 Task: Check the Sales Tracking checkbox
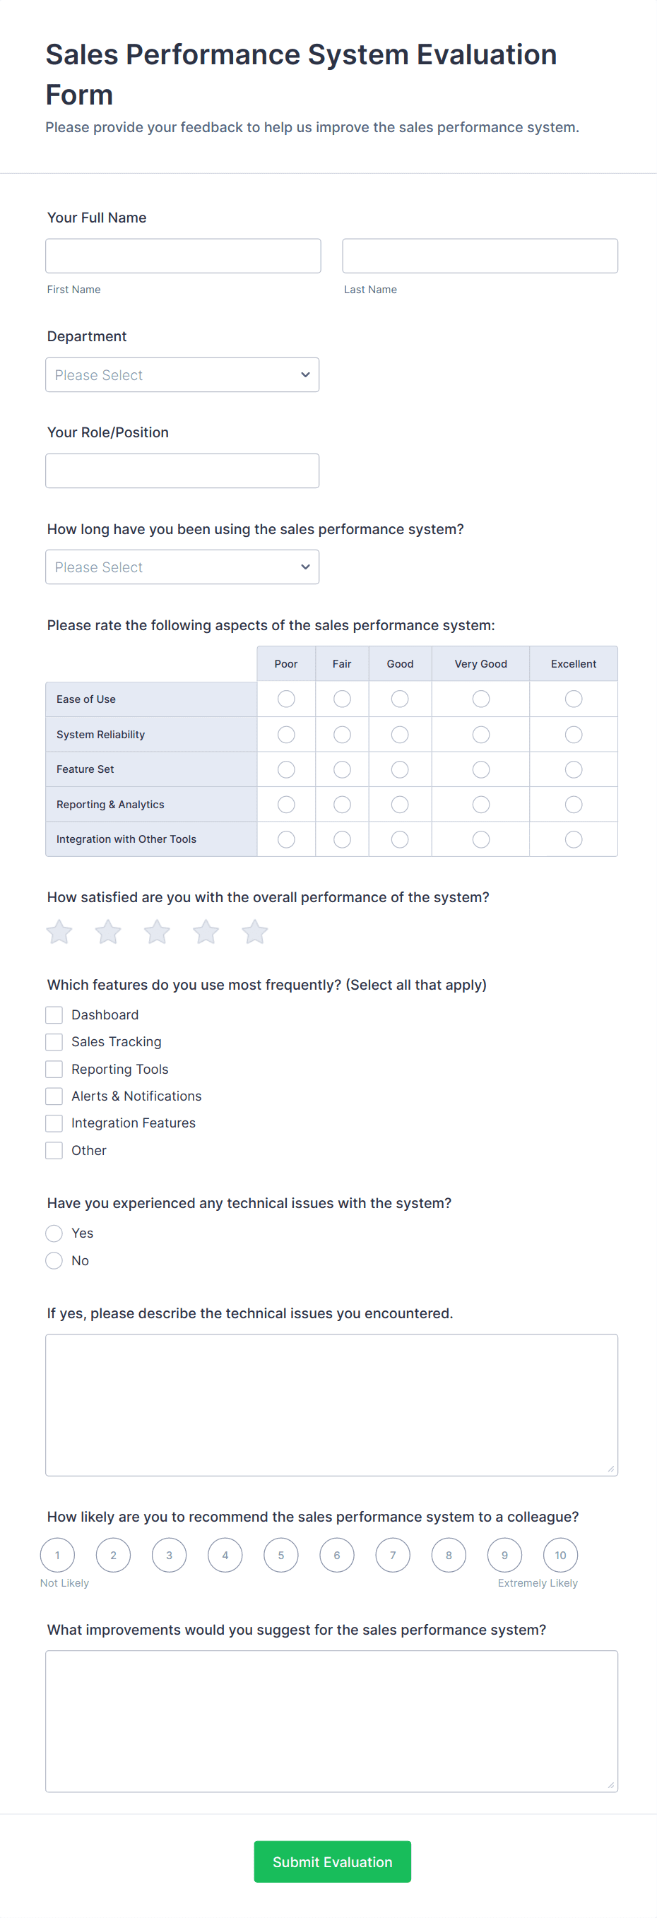[54, 1041]
